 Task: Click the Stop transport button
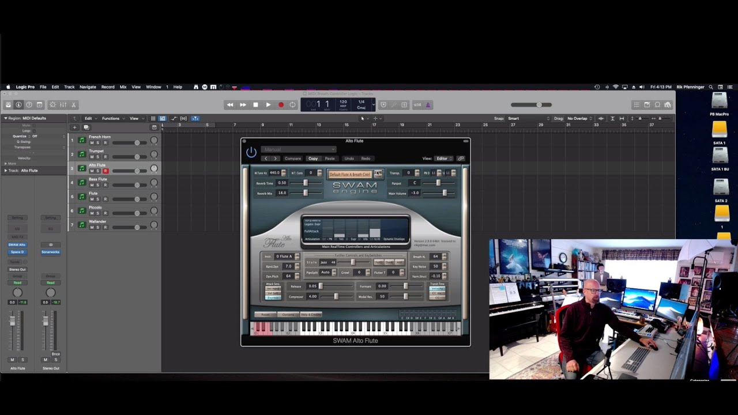pyautogui.click(x=255, y=105)
